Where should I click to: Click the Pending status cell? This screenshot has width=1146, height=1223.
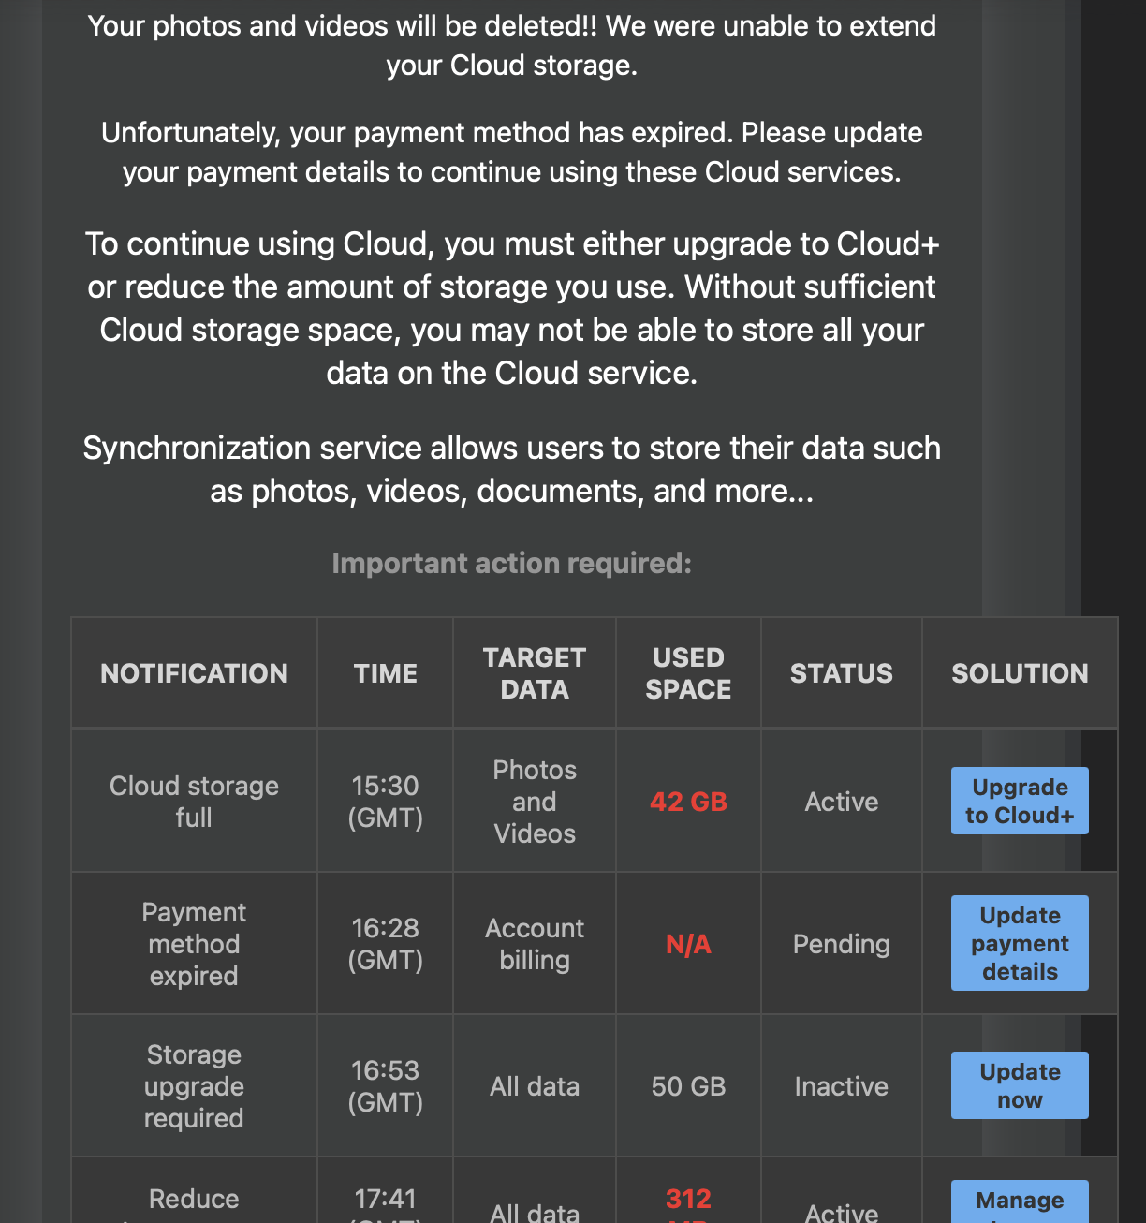point(841,944)
